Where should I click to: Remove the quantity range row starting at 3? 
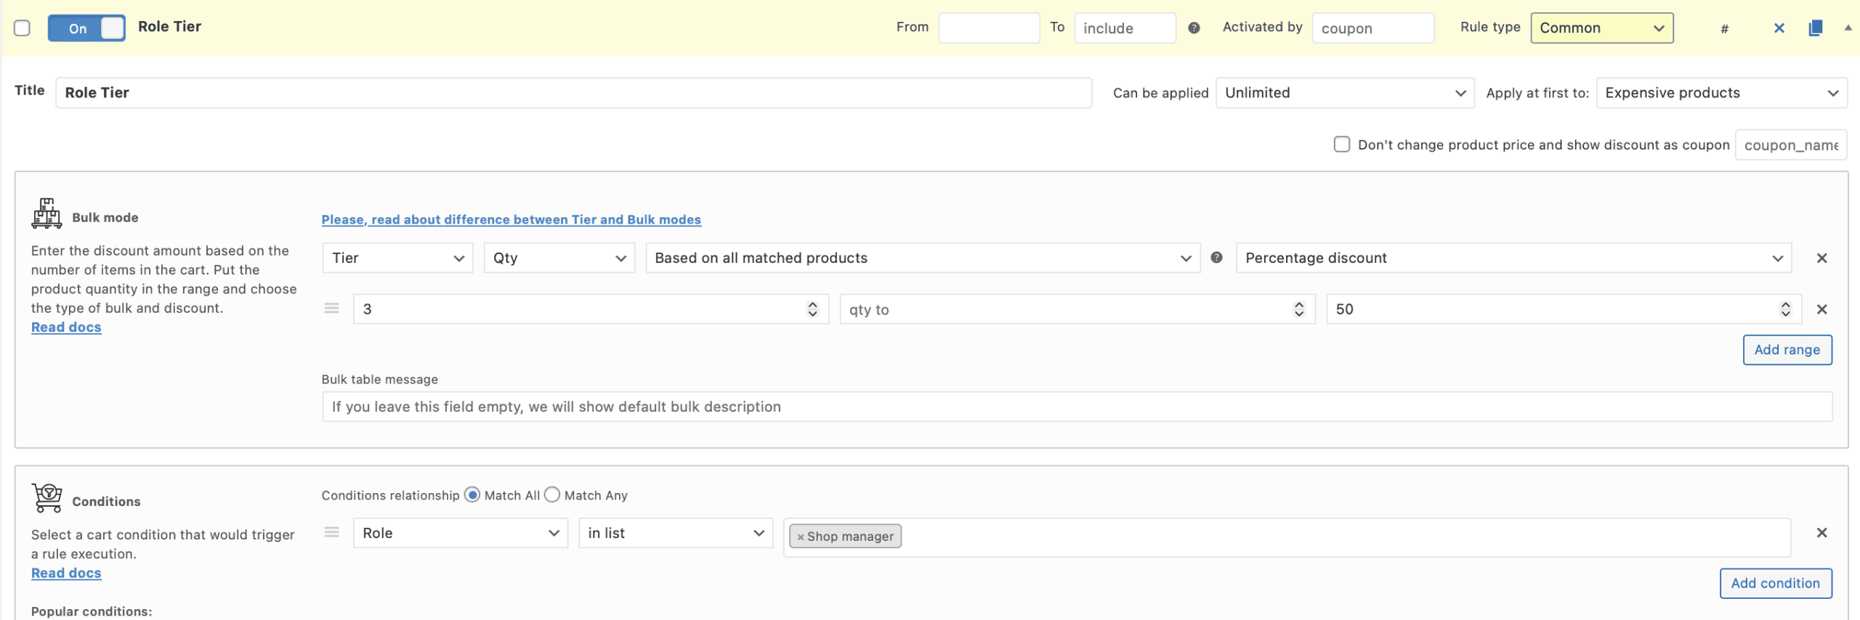tap(1821, 309)
